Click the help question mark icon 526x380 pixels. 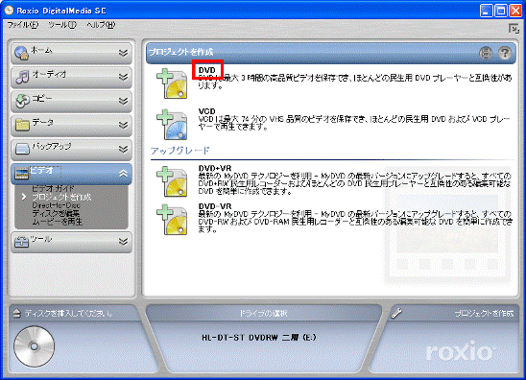point(504,53)
